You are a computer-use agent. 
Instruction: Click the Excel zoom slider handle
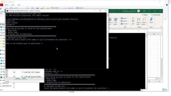point(149,81)
